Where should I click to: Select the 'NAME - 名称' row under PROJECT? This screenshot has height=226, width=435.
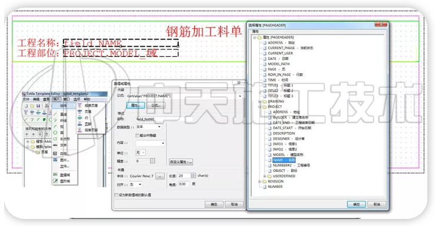point(284,160)
